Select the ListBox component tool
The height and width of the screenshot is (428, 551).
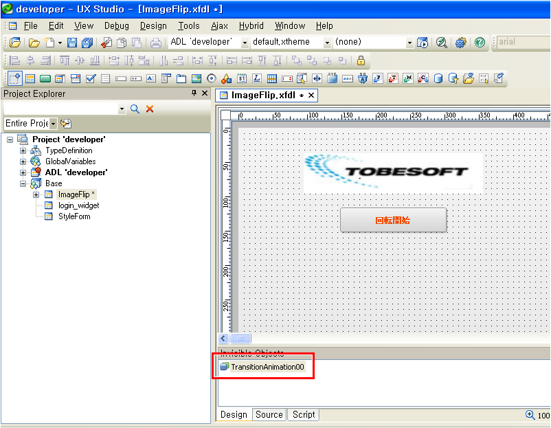click(x=105, y=79)
